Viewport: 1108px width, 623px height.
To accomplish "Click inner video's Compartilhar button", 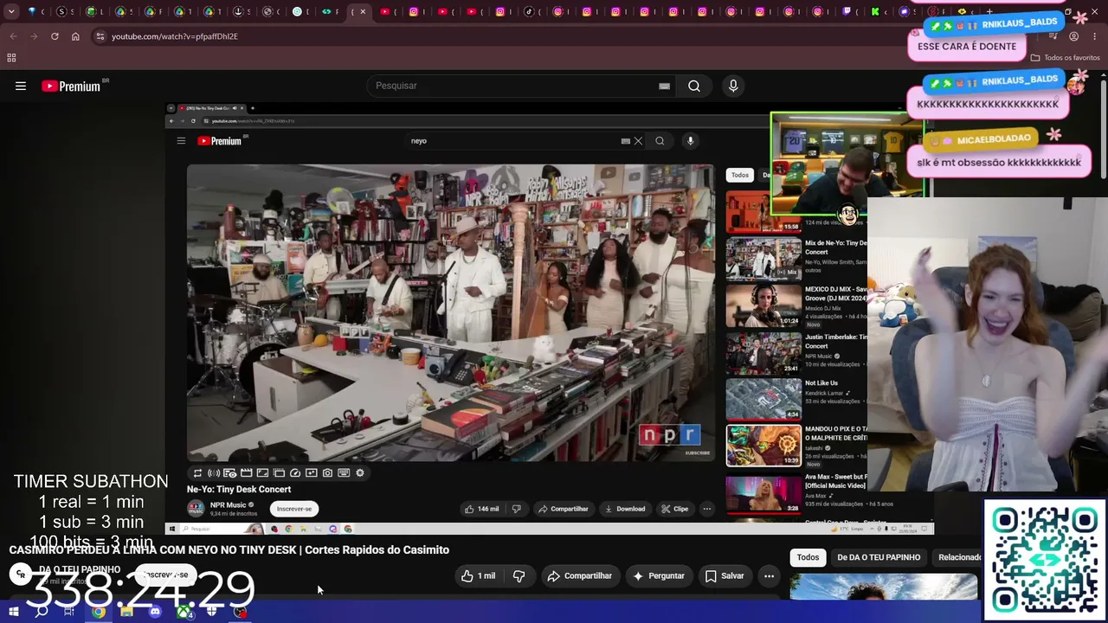I will pos(563,509).
